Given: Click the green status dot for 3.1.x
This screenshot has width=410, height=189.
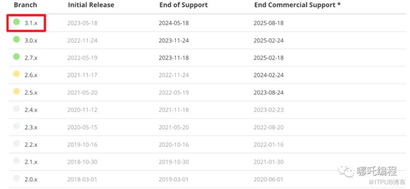Looking at the screenshot, I should (17, 22).
